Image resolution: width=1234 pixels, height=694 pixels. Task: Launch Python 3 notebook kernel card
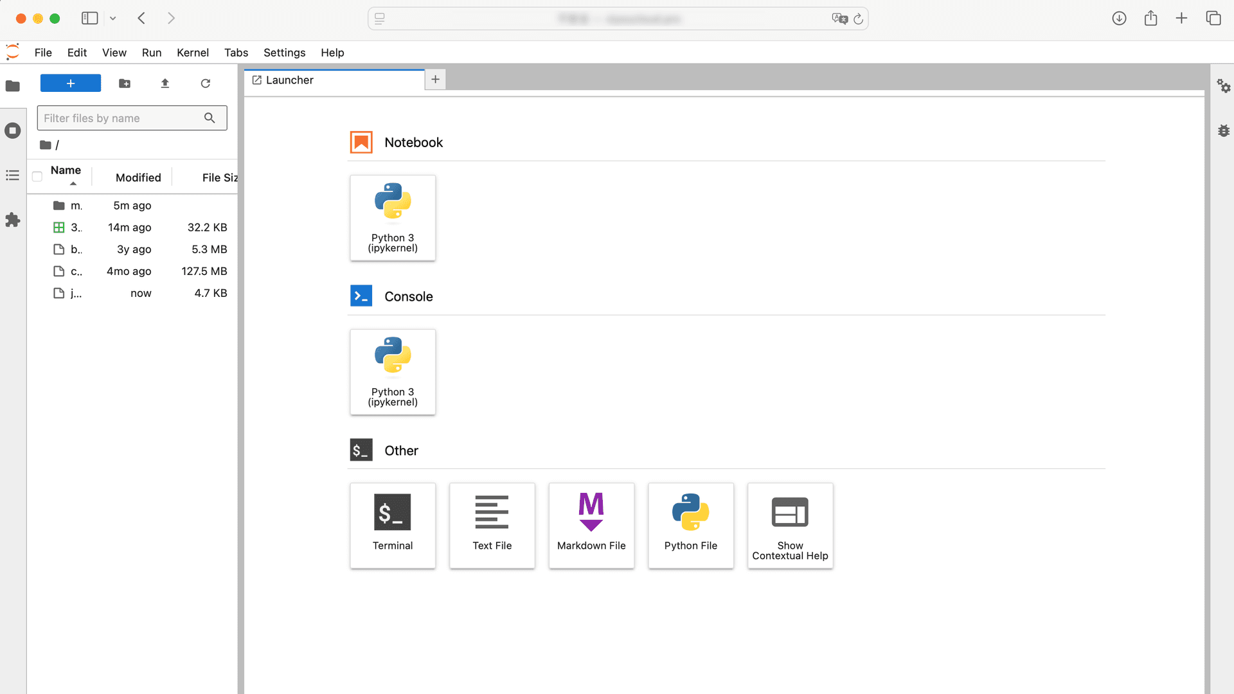[392, 218]
